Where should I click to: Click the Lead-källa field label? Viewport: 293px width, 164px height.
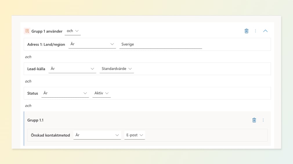click(36, 69)
